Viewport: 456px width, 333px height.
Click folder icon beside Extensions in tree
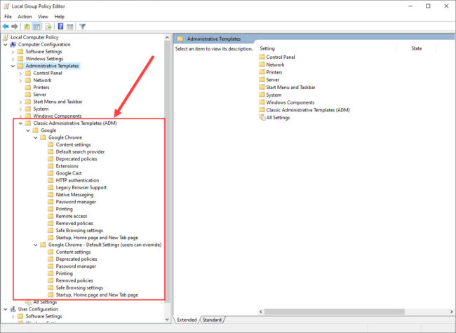(x=51, y=166)
